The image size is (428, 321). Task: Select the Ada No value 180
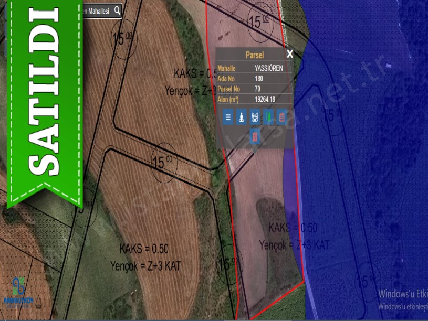click(259, 79)
